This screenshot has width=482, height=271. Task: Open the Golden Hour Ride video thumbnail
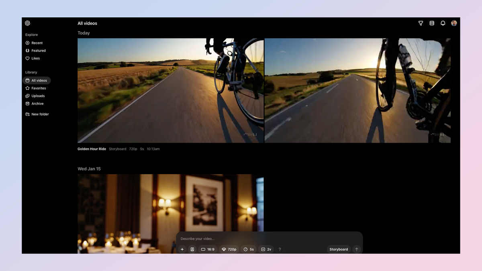point(171,90)
